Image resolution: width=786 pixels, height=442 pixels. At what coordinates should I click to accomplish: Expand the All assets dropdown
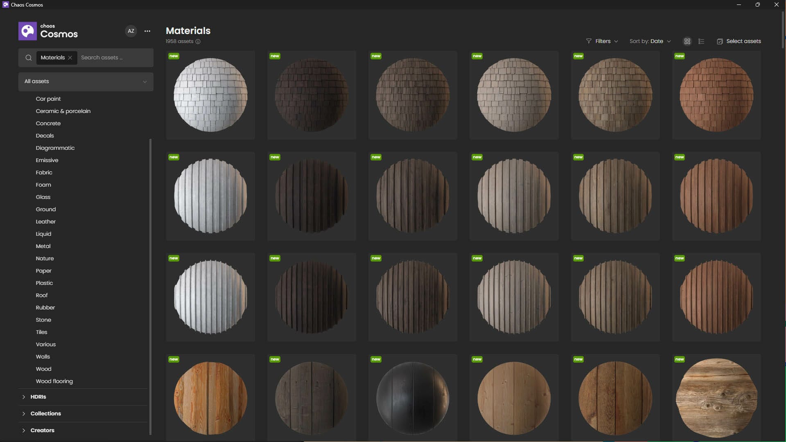point(86,81)
